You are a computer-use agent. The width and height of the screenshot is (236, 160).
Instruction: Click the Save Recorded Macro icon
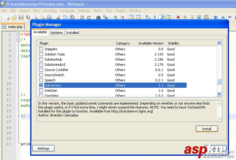pos(206,17)
